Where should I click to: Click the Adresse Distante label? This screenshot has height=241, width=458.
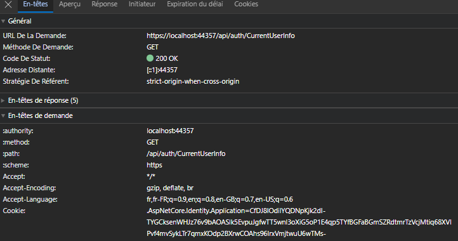(x=29, y=70)
